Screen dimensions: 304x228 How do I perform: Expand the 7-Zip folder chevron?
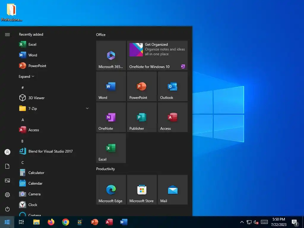point(87,108)
